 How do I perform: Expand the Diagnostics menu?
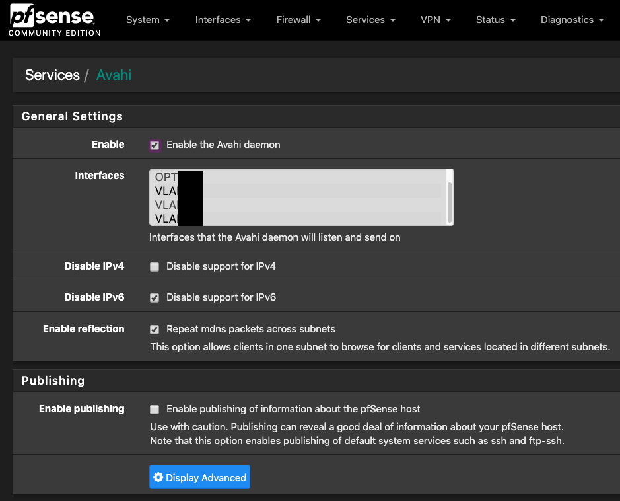coord(572,20)
